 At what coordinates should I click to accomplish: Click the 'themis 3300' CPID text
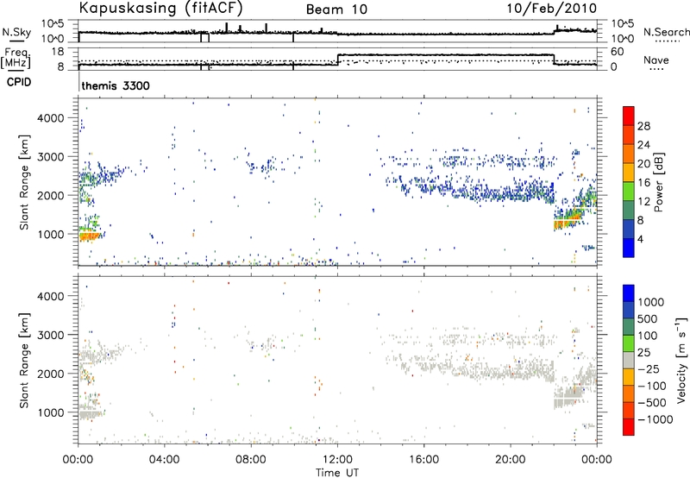point(116,85)
